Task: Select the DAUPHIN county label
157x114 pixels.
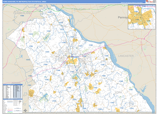Action: pyautogui.click(x=79, y=9)
